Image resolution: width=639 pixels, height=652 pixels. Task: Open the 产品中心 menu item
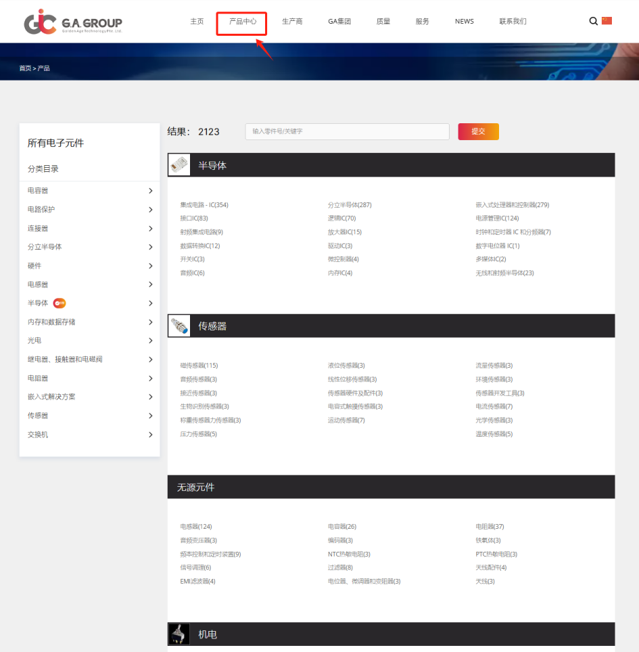242,22
